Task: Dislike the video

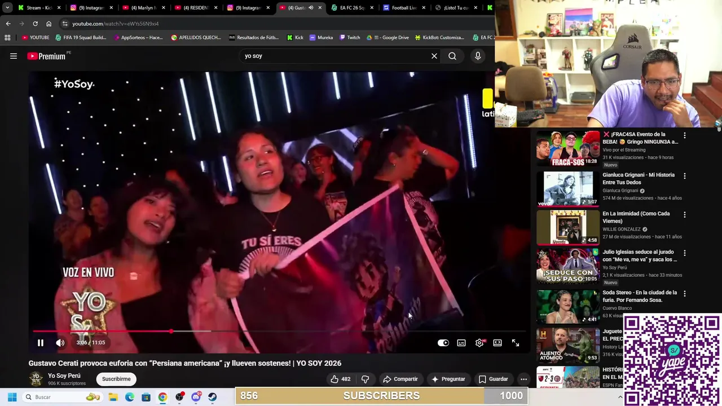Action: click(365, 379)
